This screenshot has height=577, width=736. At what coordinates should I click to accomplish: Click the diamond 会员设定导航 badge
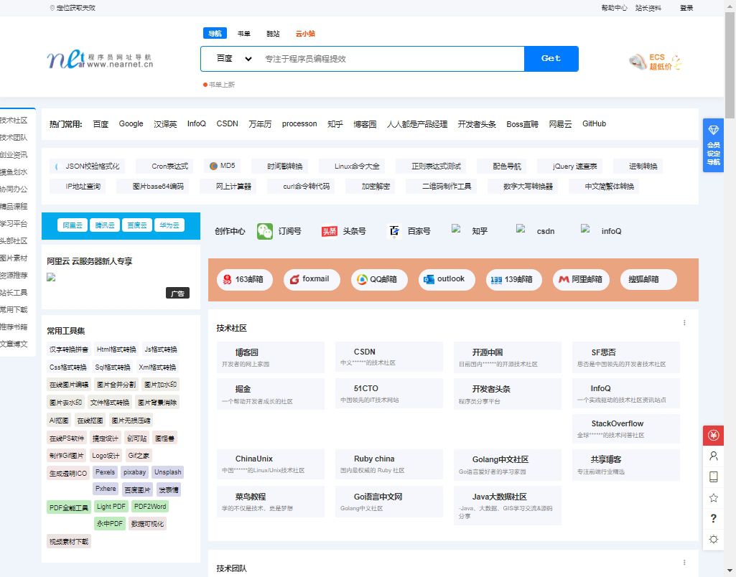[x=713, y=146]
